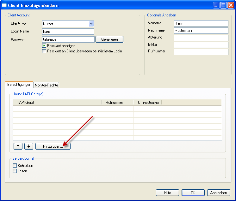Focus the Passwort text field

tap(68, 39)
